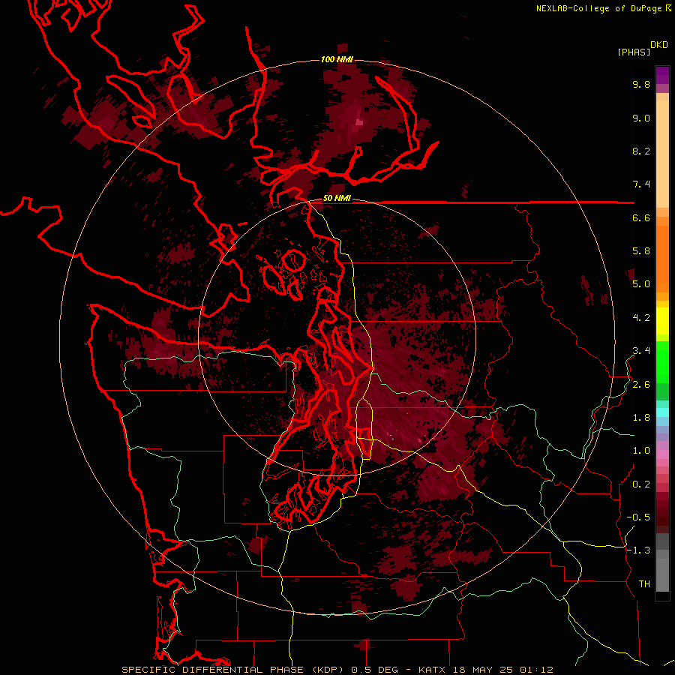
Task: Click the 2.6 legend value
Action: [641, 385]
